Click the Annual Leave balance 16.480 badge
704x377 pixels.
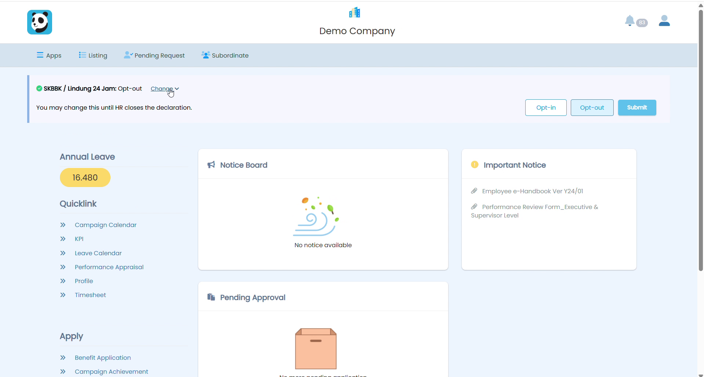(x=85, y=177)
